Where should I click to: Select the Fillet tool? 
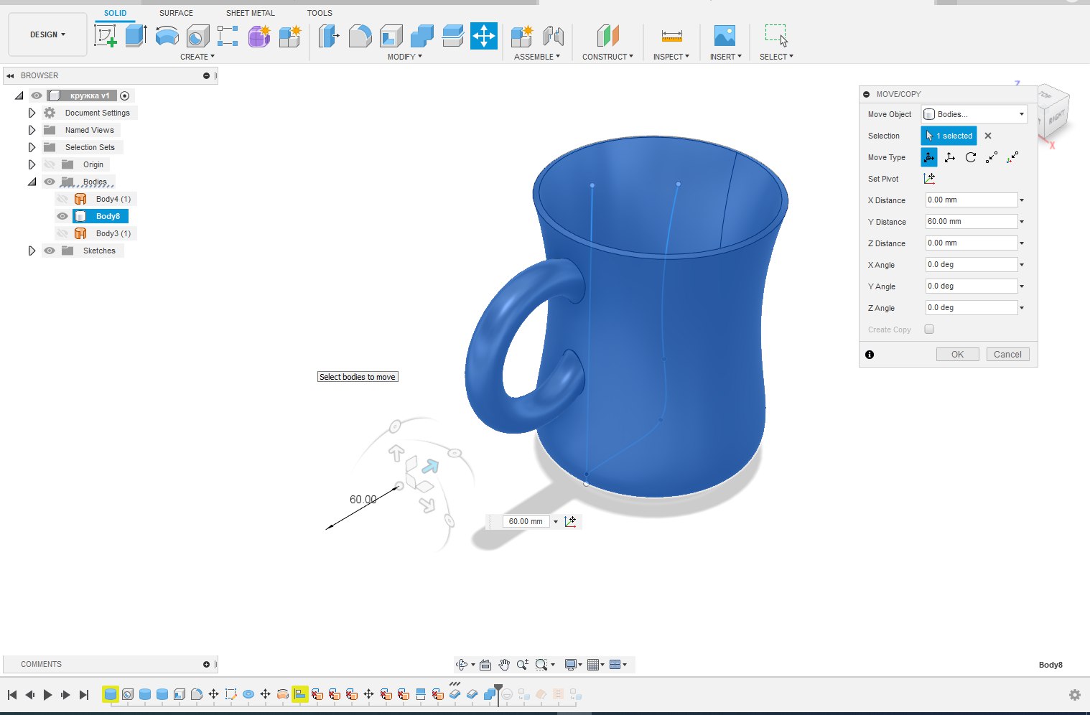360,35
